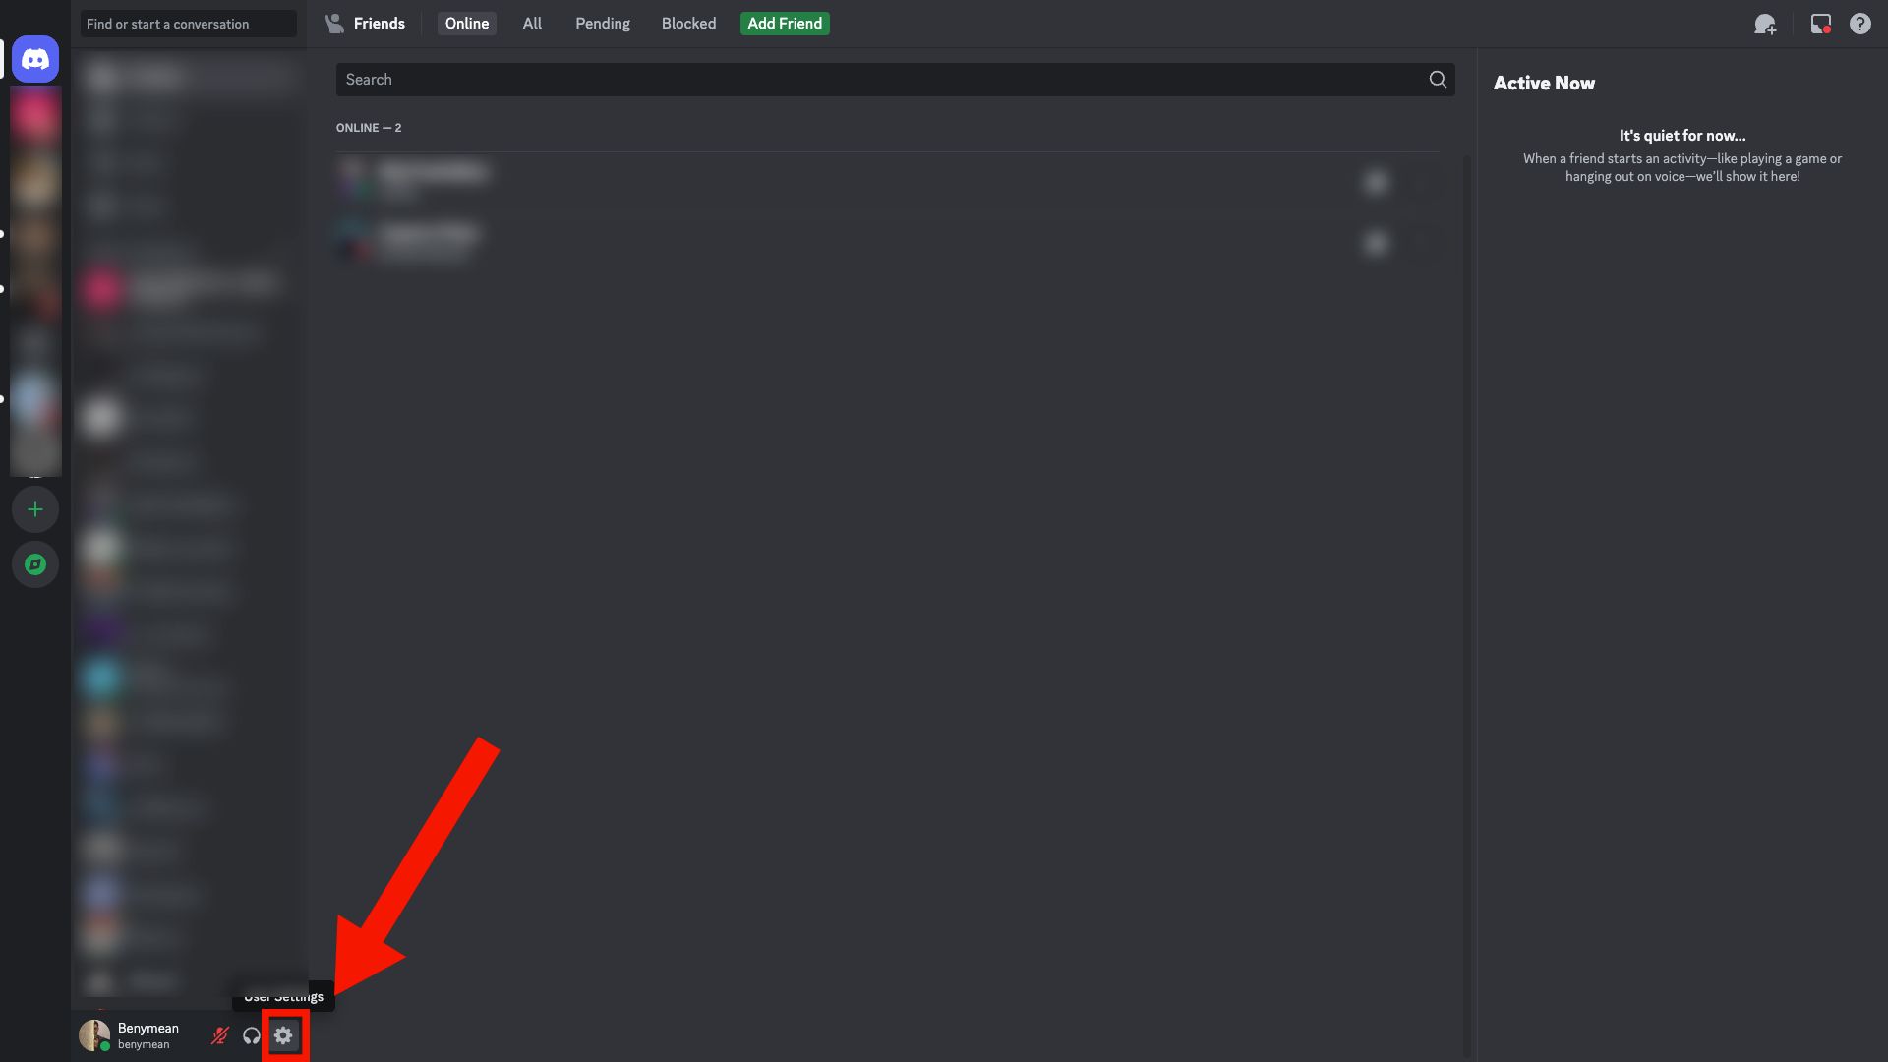Open Explore Discoverable Servers compass icon
This screenshot has height=1062, width=1888.
pyautogui.click(x=35, y=564)
